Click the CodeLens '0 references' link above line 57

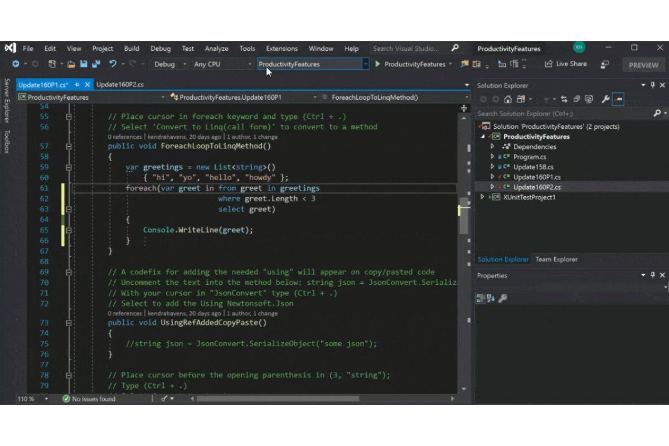pos(125,137)
